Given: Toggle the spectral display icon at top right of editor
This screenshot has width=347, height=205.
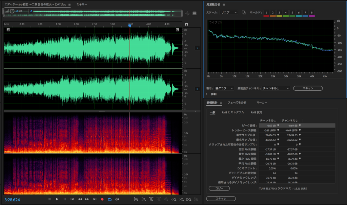Looking at the screenshot, I should pyautogui.click(x=195, y=14).
